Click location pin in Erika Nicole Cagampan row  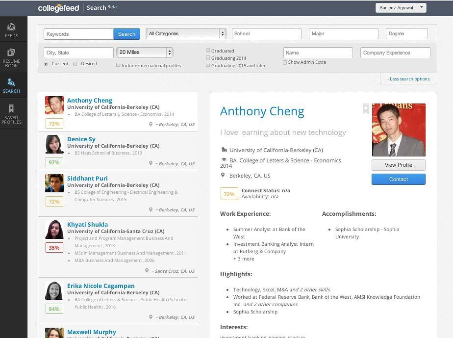click(x=151, y=317)
